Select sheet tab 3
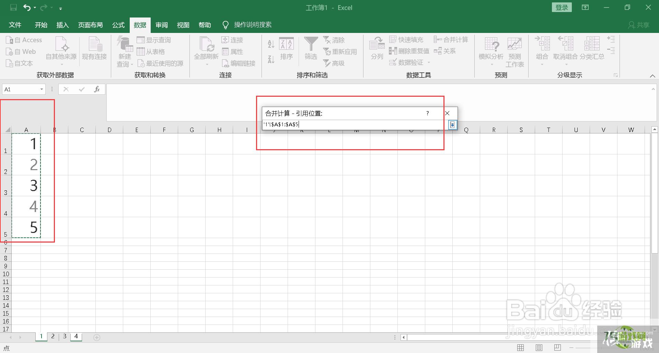 tap(65, 337)
